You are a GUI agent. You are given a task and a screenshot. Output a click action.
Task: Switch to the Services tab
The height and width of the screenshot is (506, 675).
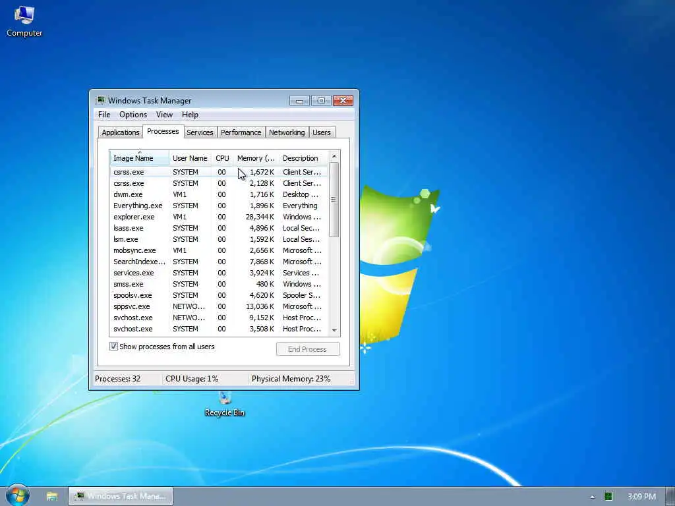tap(200, 132)
